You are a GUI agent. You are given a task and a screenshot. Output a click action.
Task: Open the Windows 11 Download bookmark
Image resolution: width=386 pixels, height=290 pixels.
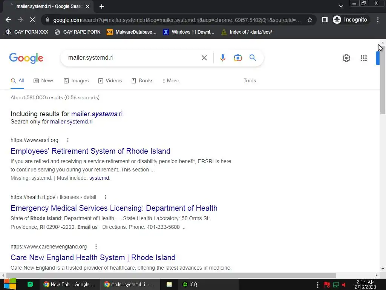point(189,32)
